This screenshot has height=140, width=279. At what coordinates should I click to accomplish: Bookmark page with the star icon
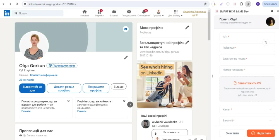point(205,4)
